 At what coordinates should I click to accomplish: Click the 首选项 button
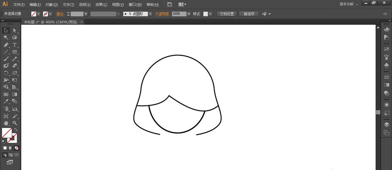pos(249,14)
